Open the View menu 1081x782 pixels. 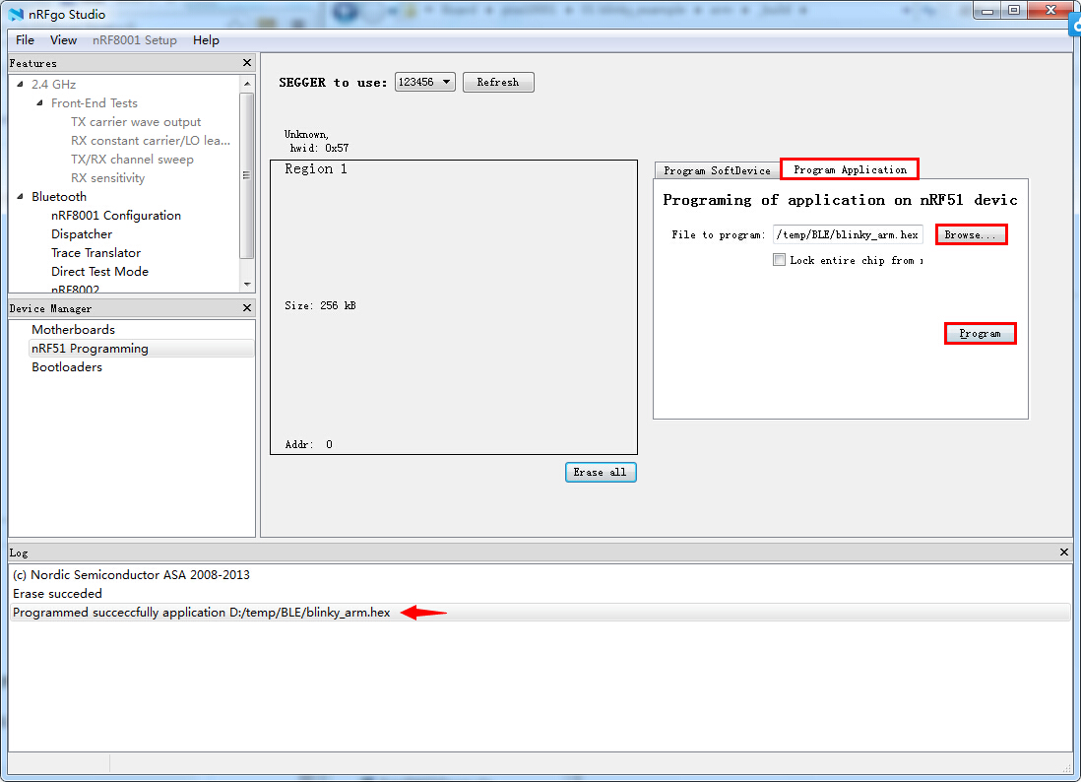tap(63, 40)
